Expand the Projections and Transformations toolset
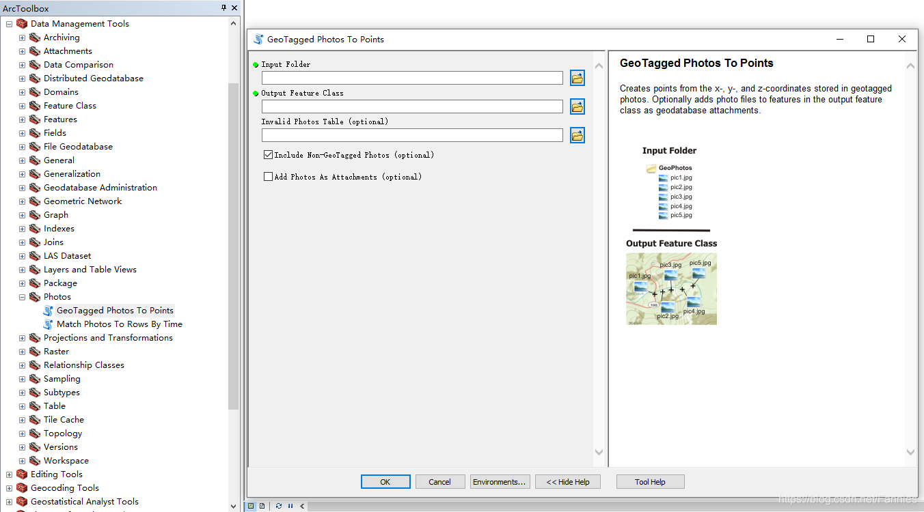Screen dimensions: 924x512 pos(22,338)
